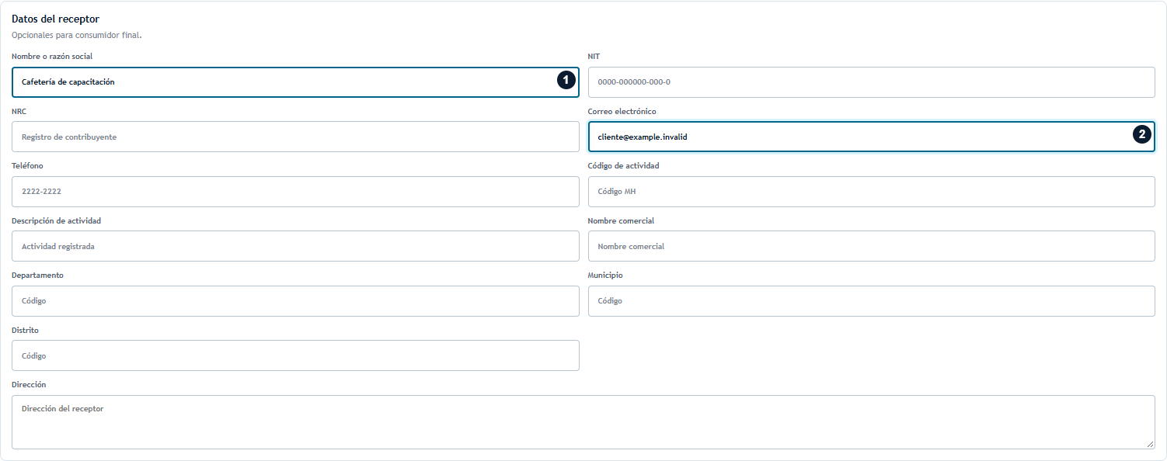This screenshot has width=1167, height=461.
Task: Click the 'Teléfono' label
Action: pyautogui.click(x=28, y=166)
